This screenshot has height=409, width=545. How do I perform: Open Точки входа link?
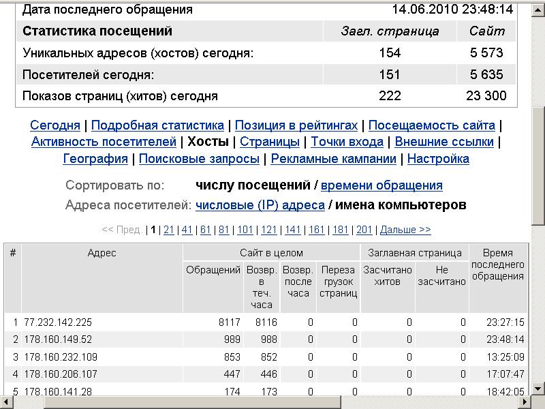point(347,142)
